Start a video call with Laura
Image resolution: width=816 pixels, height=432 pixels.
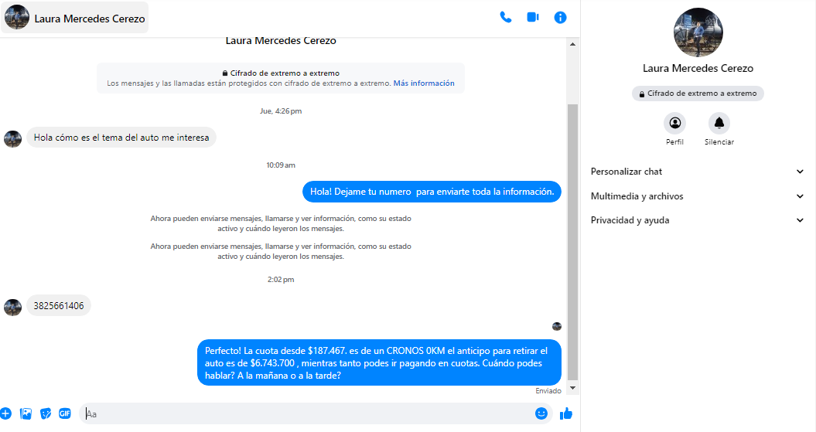point(532,17)
